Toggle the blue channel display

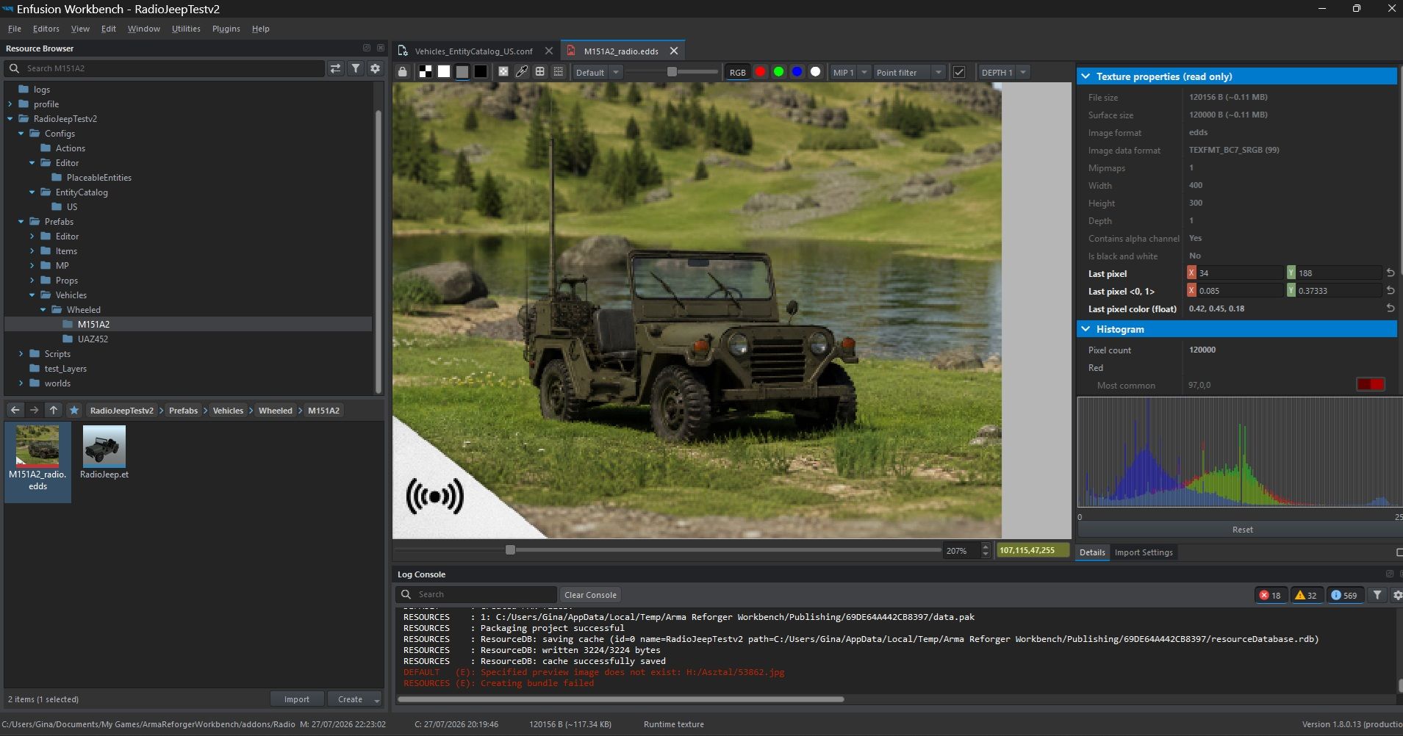click(x=797, y=72)
